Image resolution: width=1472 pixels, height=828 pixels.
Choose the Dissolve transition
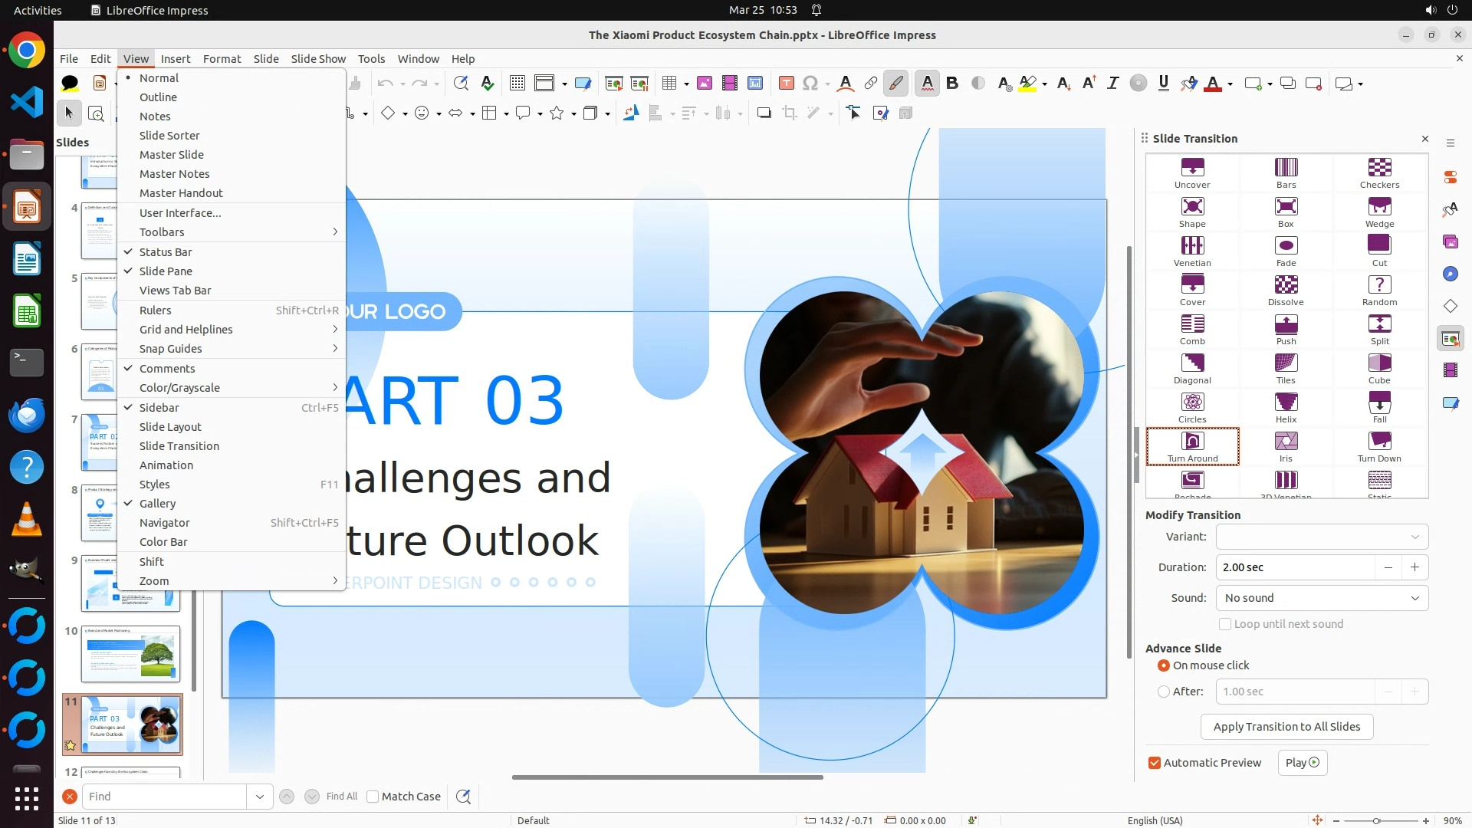coord(1286,285)
